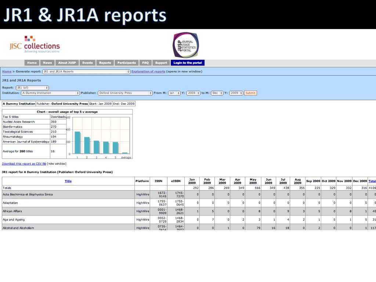The image size is (376, 282).
Task: Click the Average for 260 titles cell
Action: [x=26, y=151]
